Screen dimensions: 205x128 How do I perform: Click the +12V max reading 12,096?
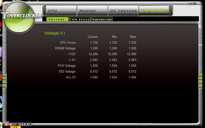(131, 54)
